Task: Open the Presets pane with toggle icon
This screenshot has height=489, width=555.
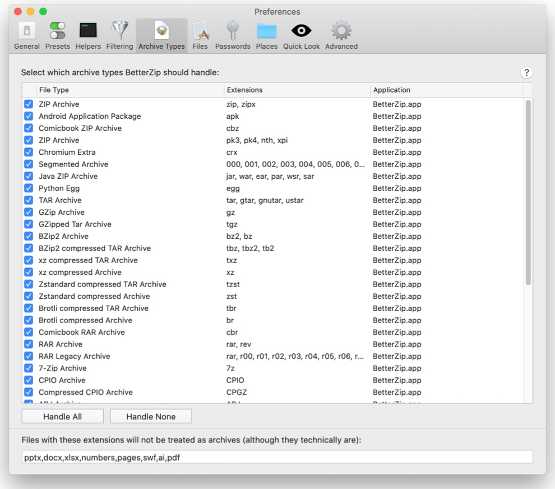Action: click(57, 36)
